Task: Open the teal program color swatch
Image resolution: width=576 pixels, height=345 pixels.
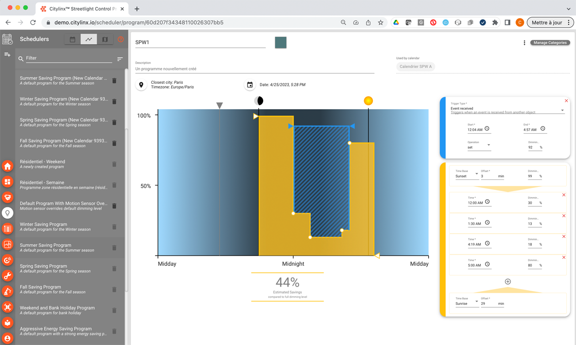Action: (281, 43)
